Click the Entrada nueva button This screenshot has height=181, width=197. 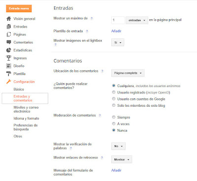(x=19, y=8)
